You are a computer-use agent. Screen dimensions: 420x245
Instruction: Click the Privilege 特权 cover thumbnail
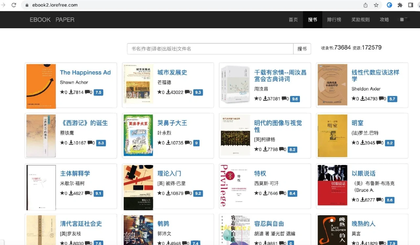235,186
